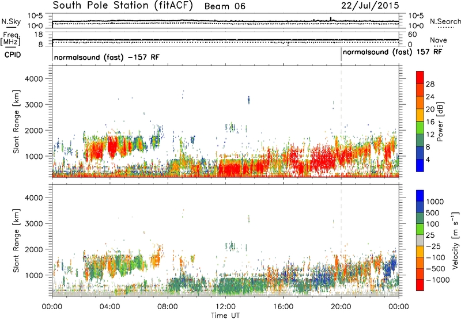This screenshot has width=461, height=319.
Task: Click the '2000' tick on velocity panel axis
Action: coord(33,249)
